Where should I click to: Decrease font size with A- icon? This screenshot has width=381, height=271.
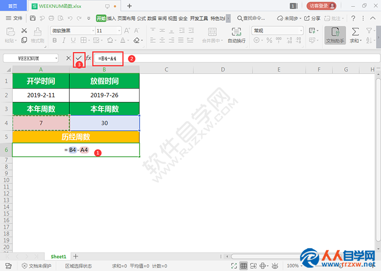point(136,30)
